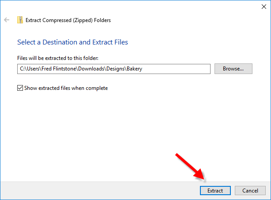The height and width of the screenshot is (200, 271).
Task: Click the "C:" drive prefix in the path
Action: (x=22, y=69)
